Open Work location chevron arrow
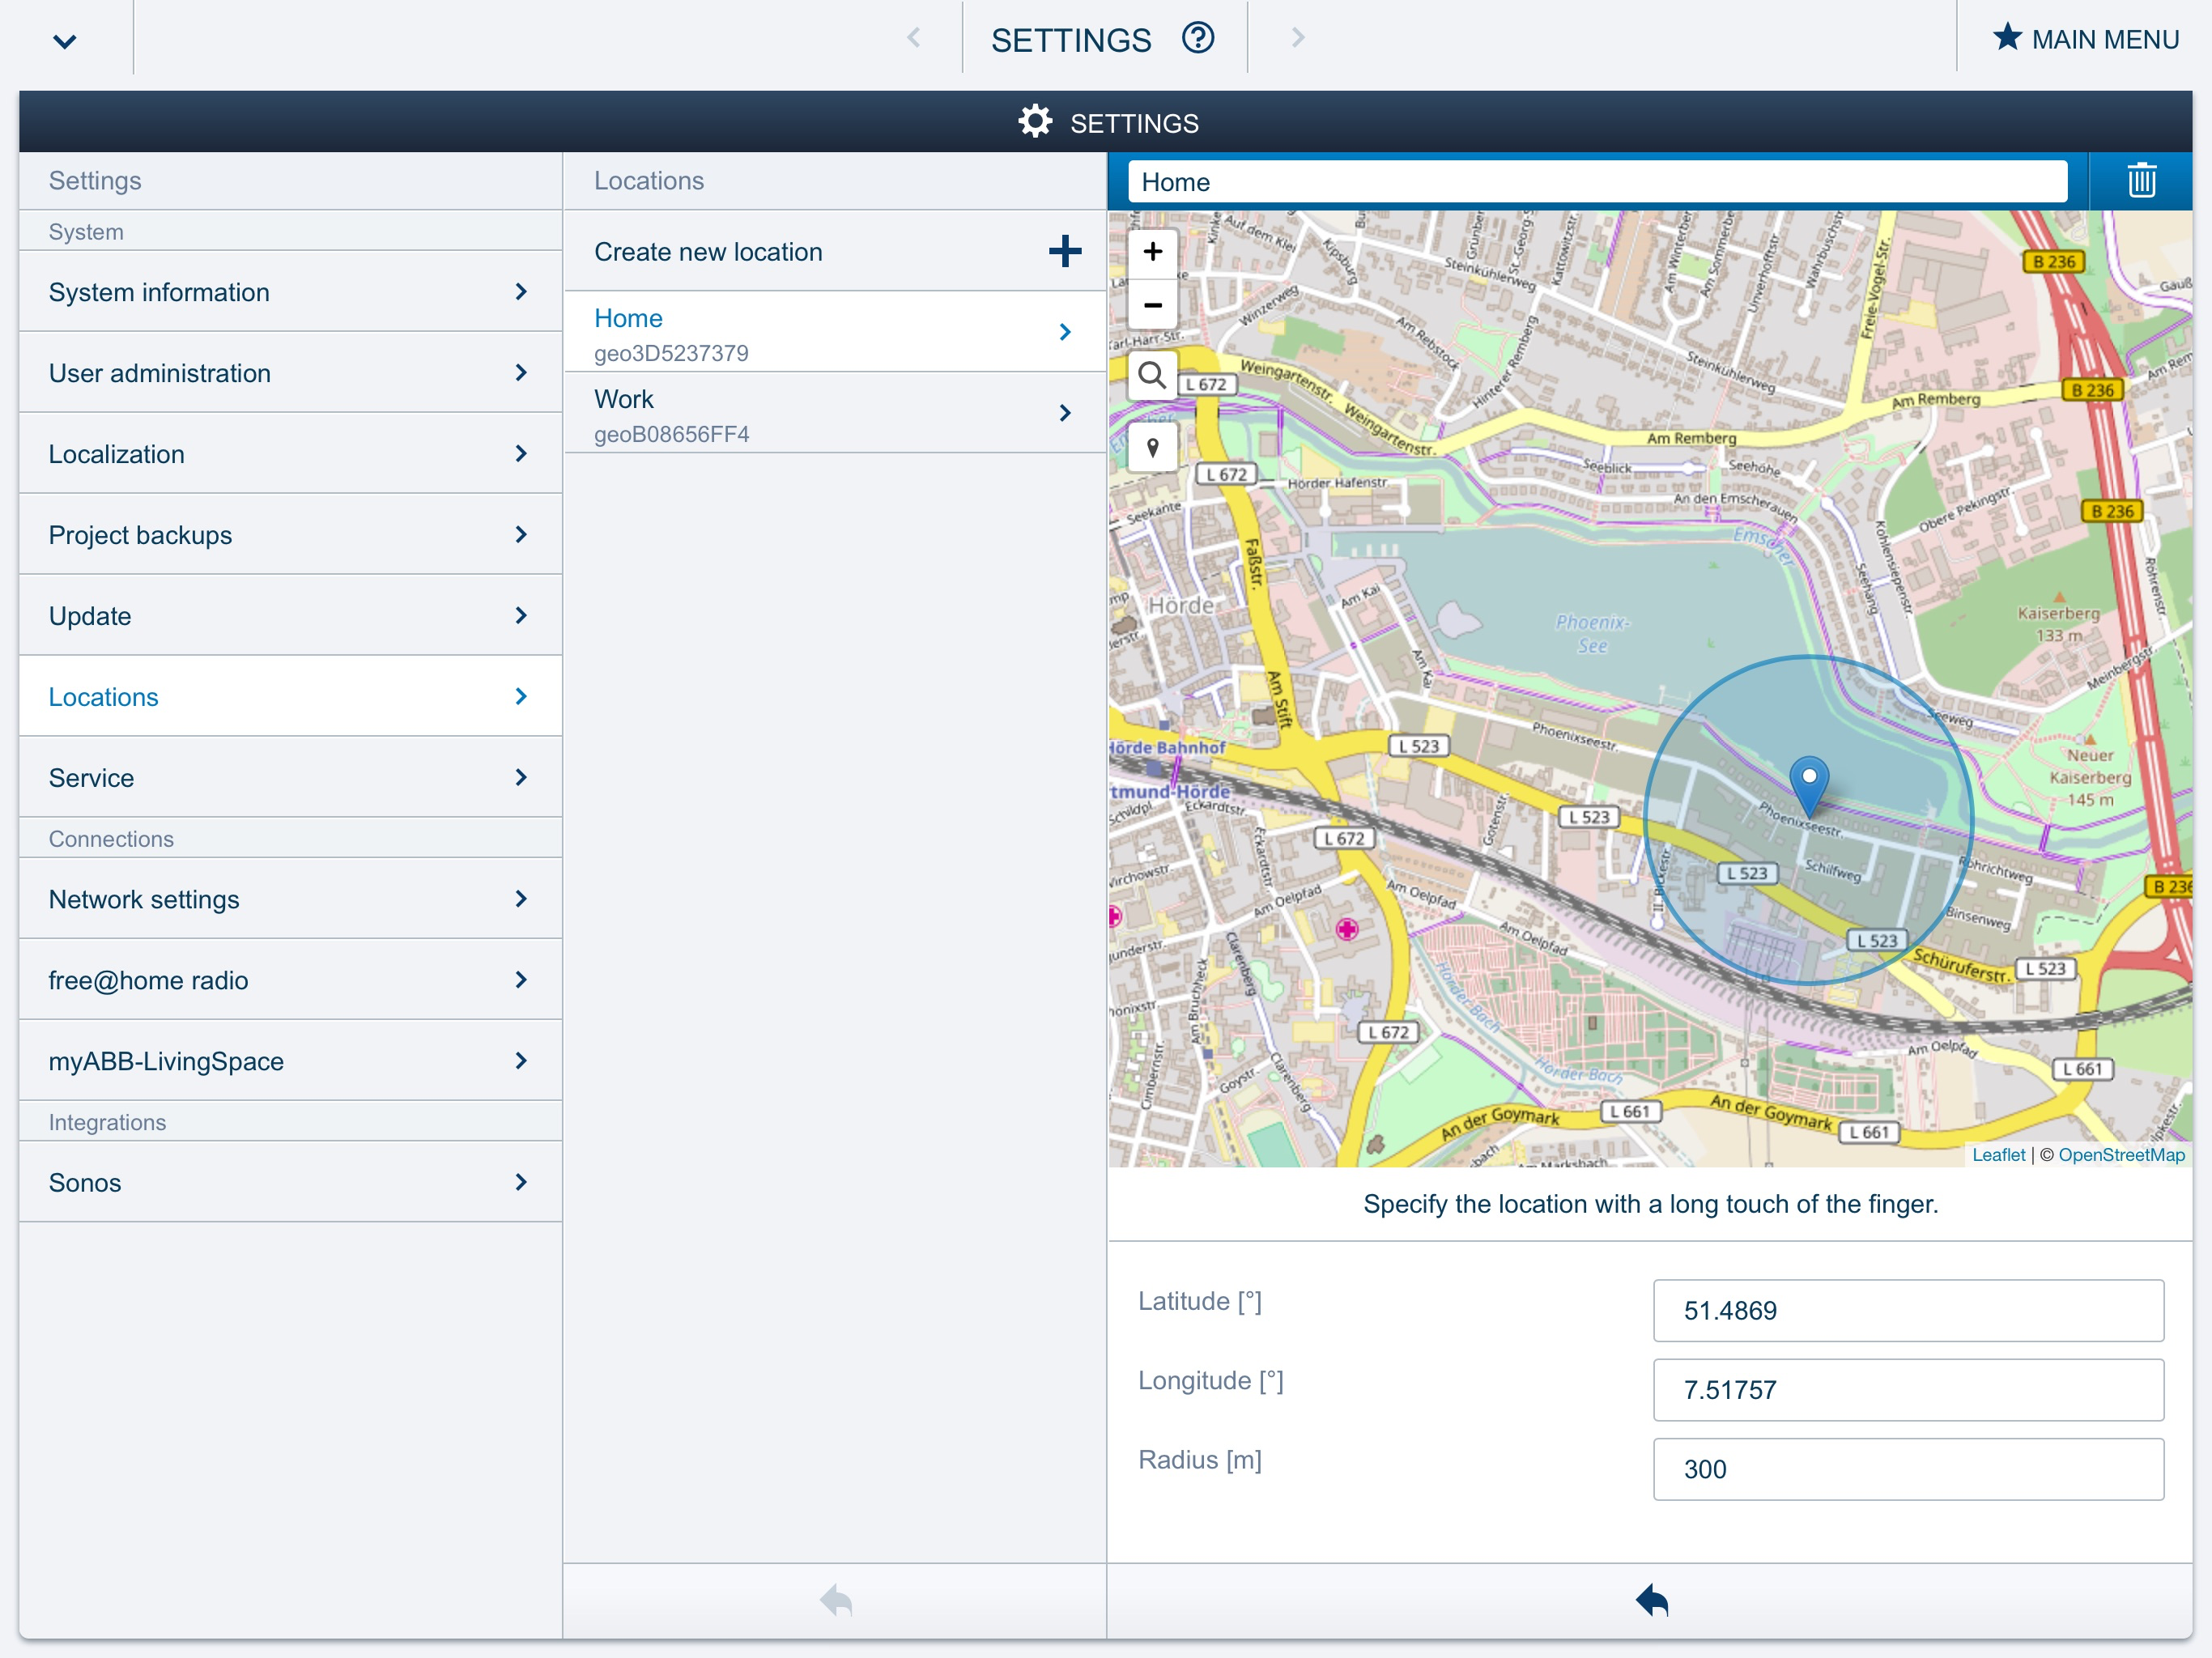The height and width of the screenshot is (1658, 2212). 1065,412
